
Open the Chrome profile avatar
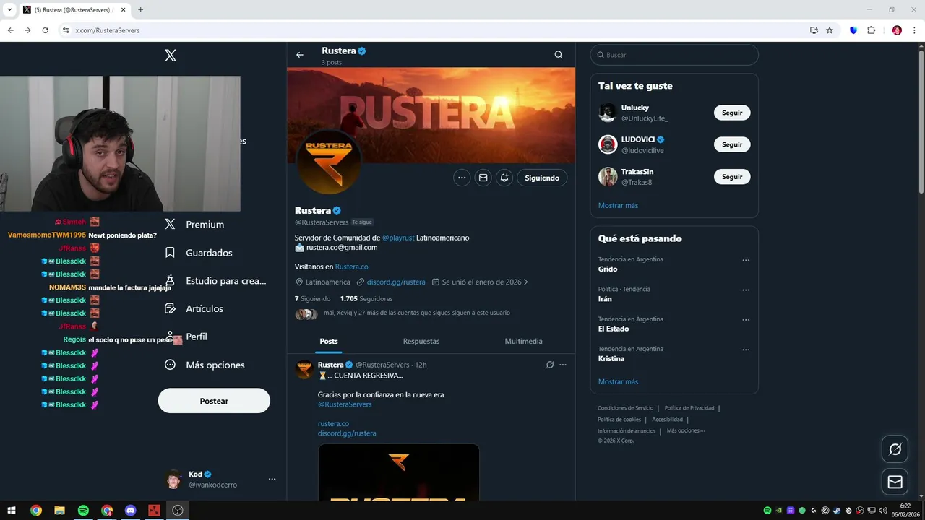(897, 30)
